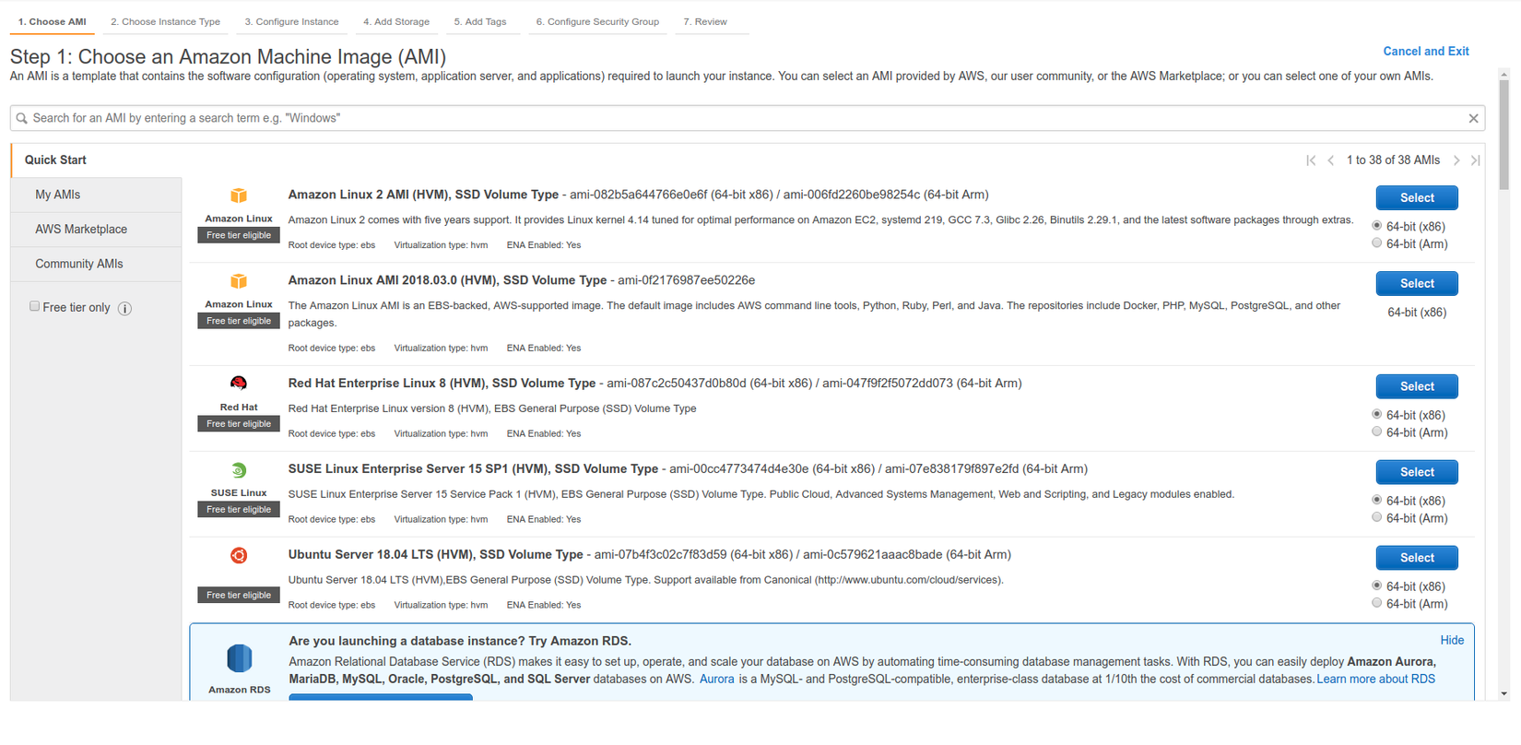Image resolution: width=1521 pixels, height=745 pixels.
Task: Go to the 4. Add Storage tab
Action: click(396, 22)
